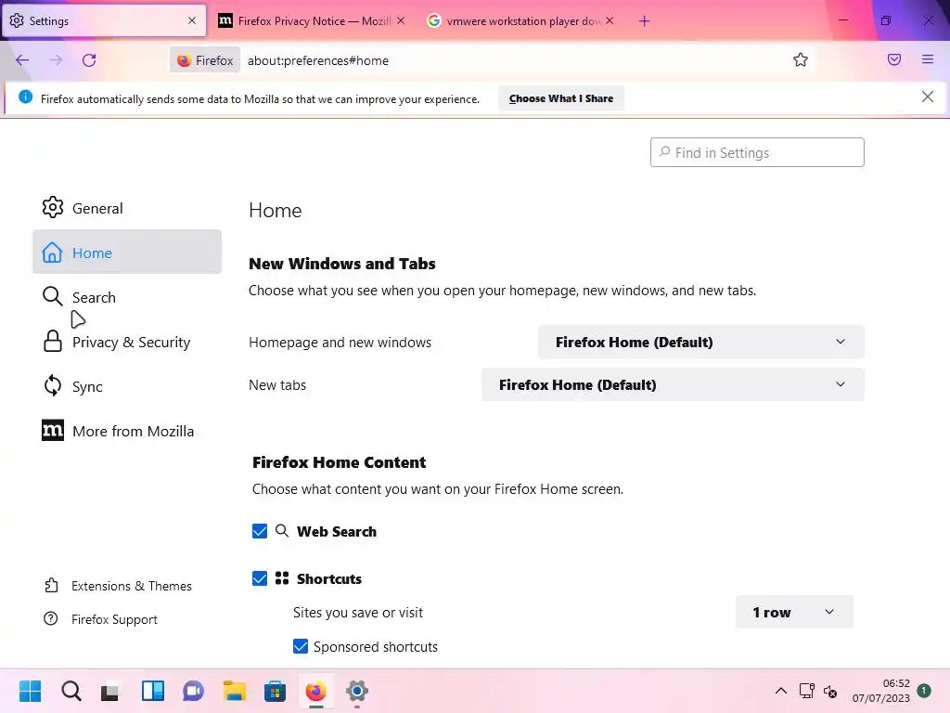Open the shortcuts 1 row dropdown
The height and width of the screenshot is (713, 950).
(x=794, y=613)
